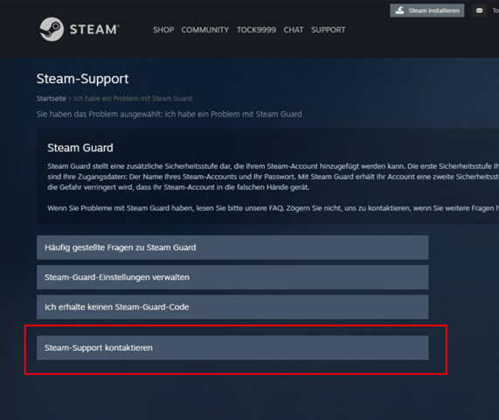This screenshot has width=499, height=420.
Task: Click the Startseite breadcrumb link
Action: click(52, 99)
